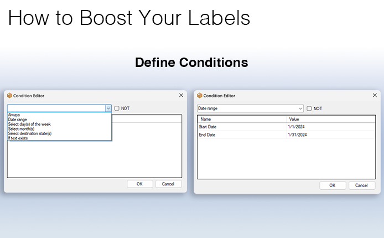Enable the NOT checkbox in right Condition Editor
This screenshot has width=384, height=238.
point(309,108)
